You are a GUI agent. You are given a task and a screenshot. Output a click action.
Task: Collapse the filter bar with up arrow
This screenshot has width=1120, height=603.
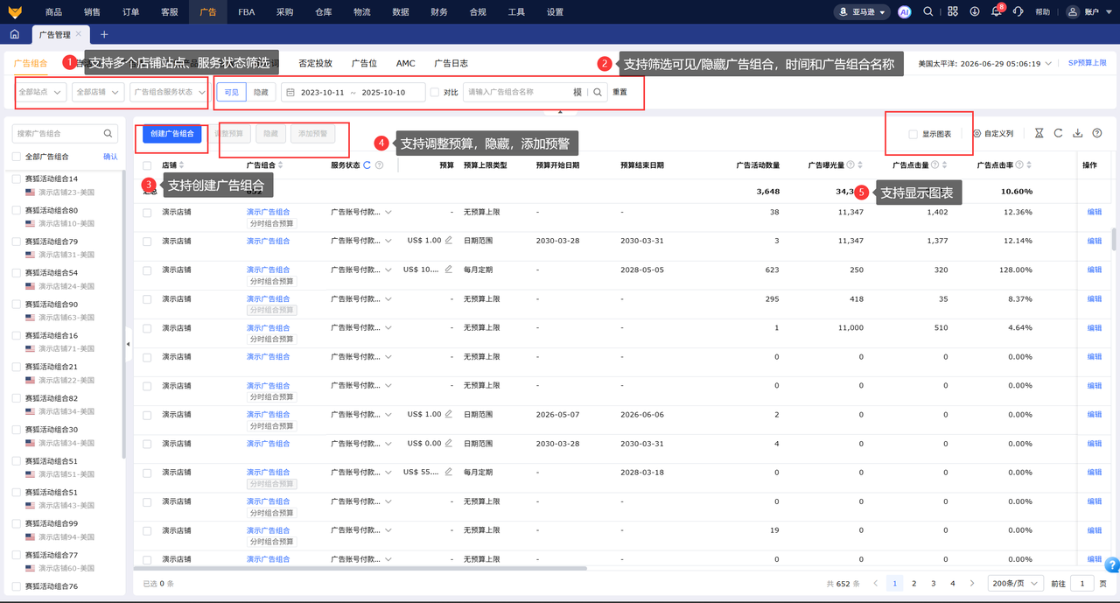coord(560,112)
